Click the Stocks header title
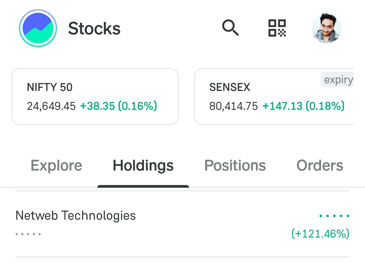The width and height of the screenshot is (365, 274). click(94, 29)
